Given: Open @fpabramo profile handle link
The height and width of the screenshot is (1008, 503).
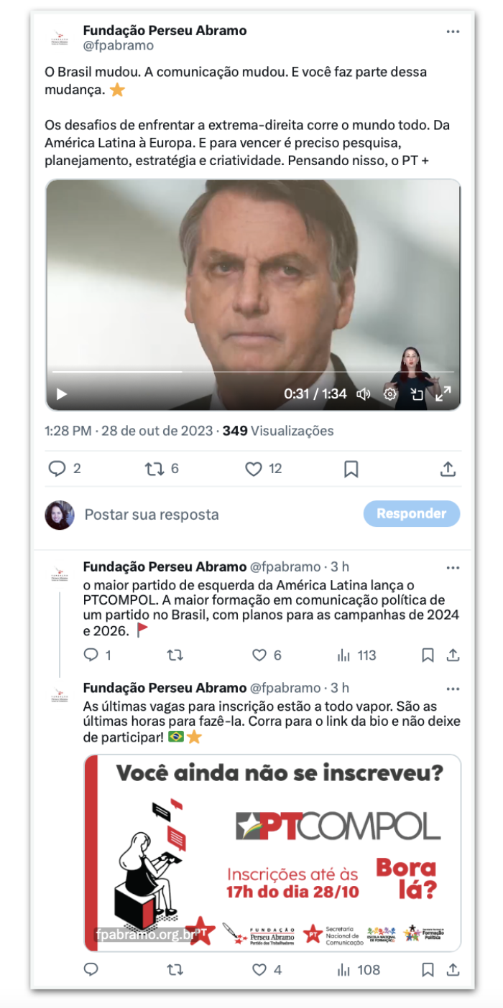Looking at the screenshot, I should pos(119,45).
